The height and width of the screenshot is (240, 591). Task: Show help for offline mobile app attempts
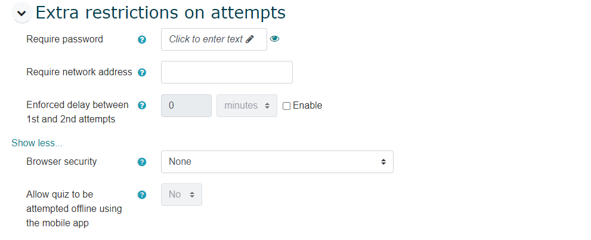(x=142, y=195)
